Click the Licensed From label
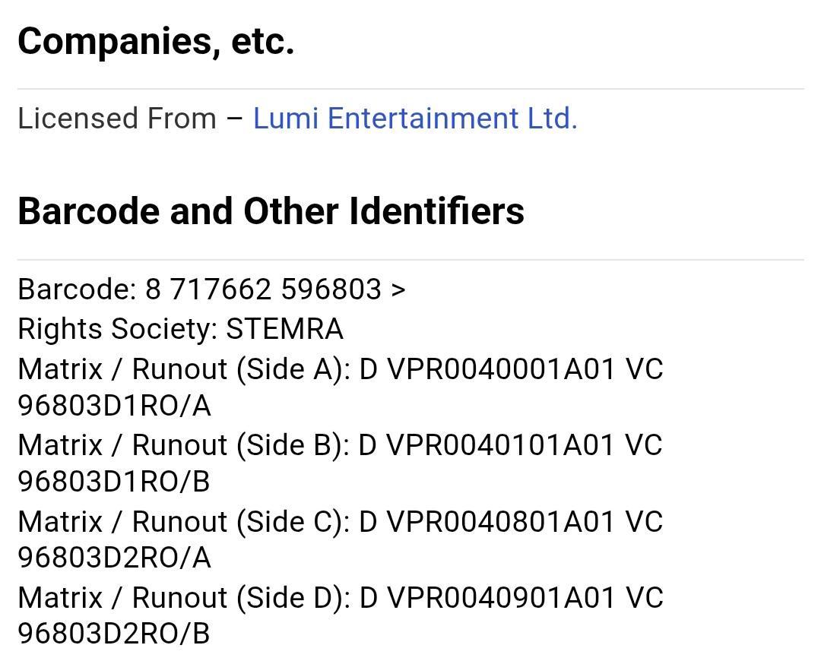This screenshot has height=661, width=821. (117, 119)
